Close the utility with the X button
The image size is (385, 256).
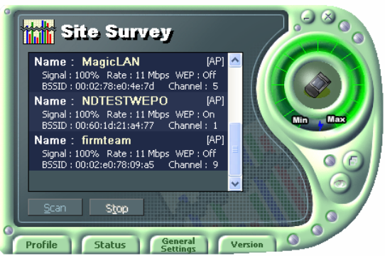[328, 17]
